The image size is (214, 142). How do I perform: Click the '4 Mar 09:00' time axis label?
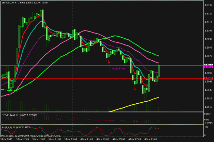[151, 139]
